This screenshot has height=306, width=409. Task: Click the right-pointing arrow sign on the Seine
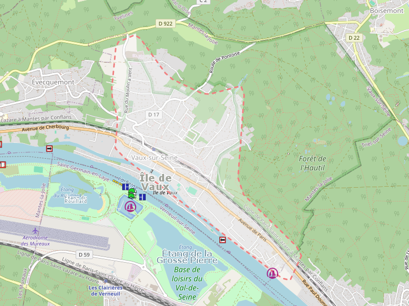point(49,148)
